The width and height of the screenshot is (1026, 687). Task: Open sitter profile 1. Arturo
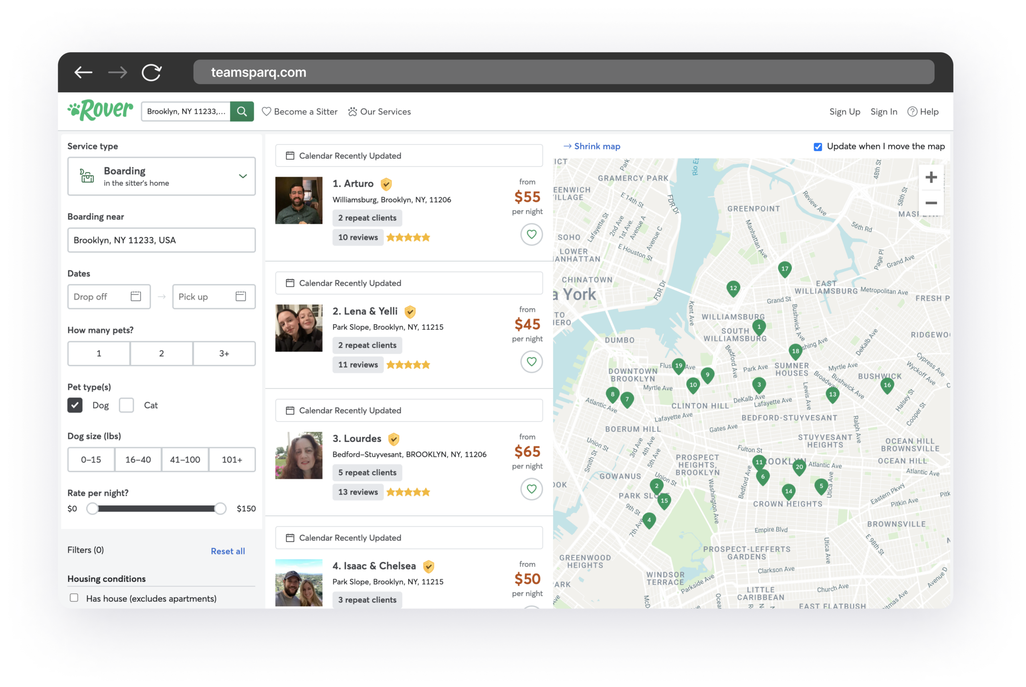(353, 184)
